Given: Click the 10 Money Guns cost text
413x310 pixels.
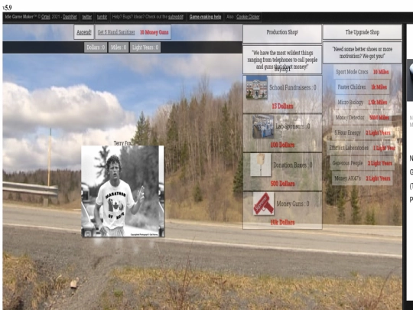Looking at the screenshot, I should click(x=154, y=32).
